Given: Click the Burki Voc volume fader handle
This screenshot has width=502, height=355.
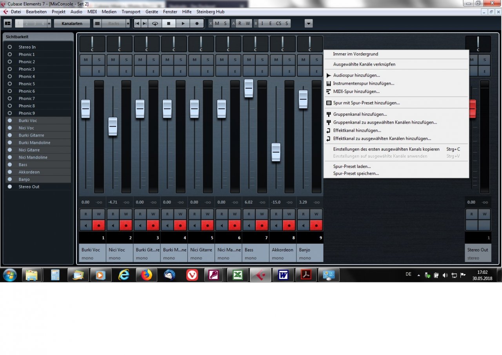Looking at the screenshot, I should (x=85, y=109).
